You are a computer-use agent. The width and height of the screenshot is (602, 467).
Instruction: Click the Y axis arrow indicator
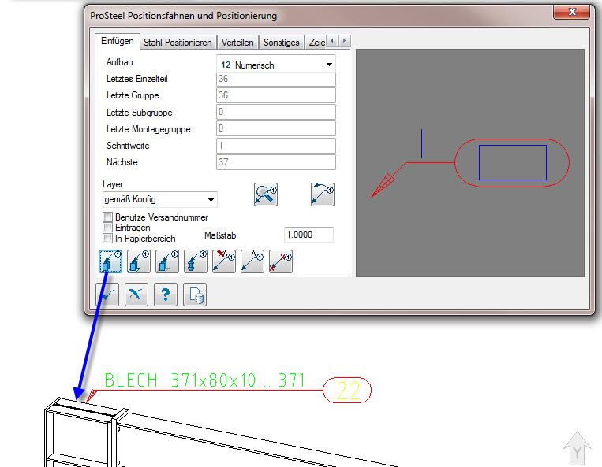click(x=577, y=448)
